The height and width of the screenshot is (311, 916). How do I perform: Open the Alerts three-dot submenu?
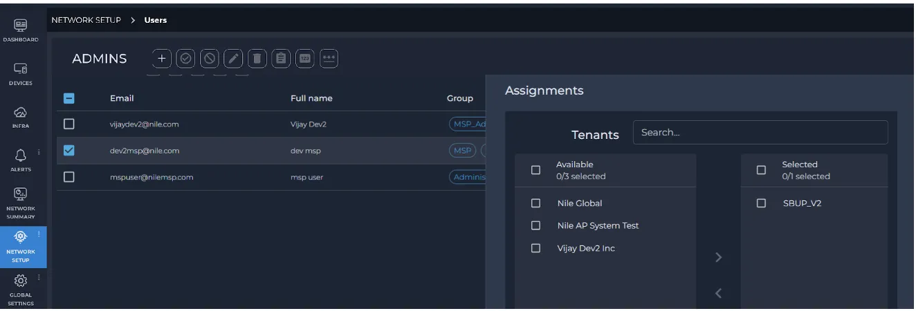39,152
